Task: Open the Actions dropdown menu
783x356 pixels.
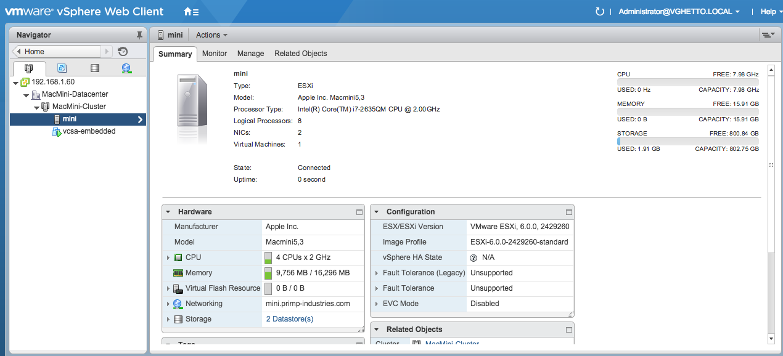Action: pyautogui.click(x=211, y=35)
